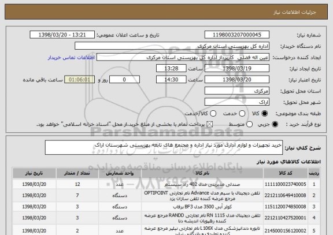Toggle the Islamic treasury payment checkbox
This screenshot has height=235, width=333.
point(210,125)
